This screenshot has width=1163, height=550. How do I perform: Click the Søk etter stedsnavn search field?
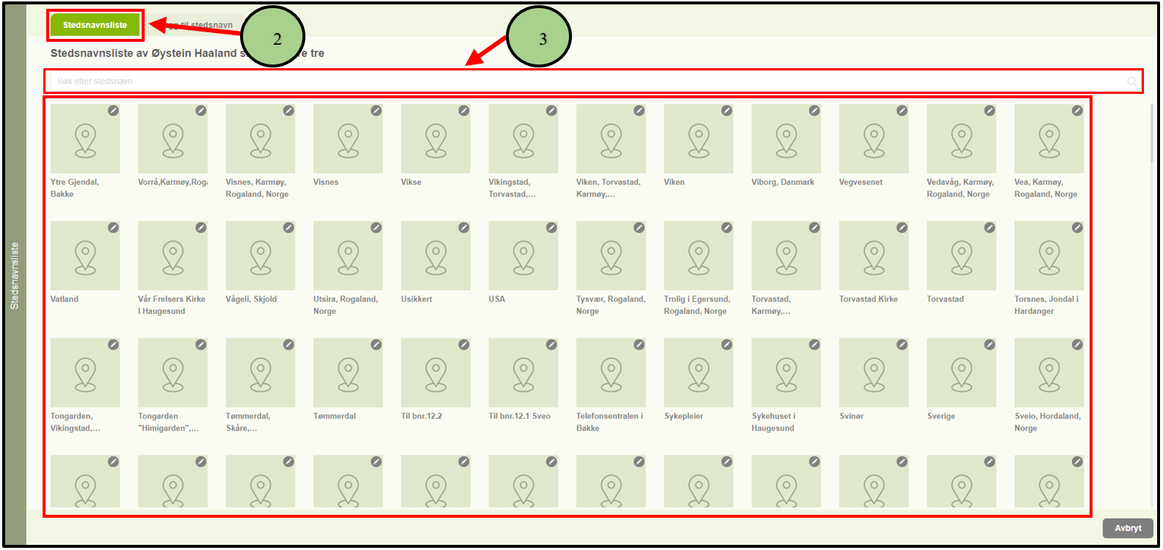pyautogui.click(x=587, y=81)
